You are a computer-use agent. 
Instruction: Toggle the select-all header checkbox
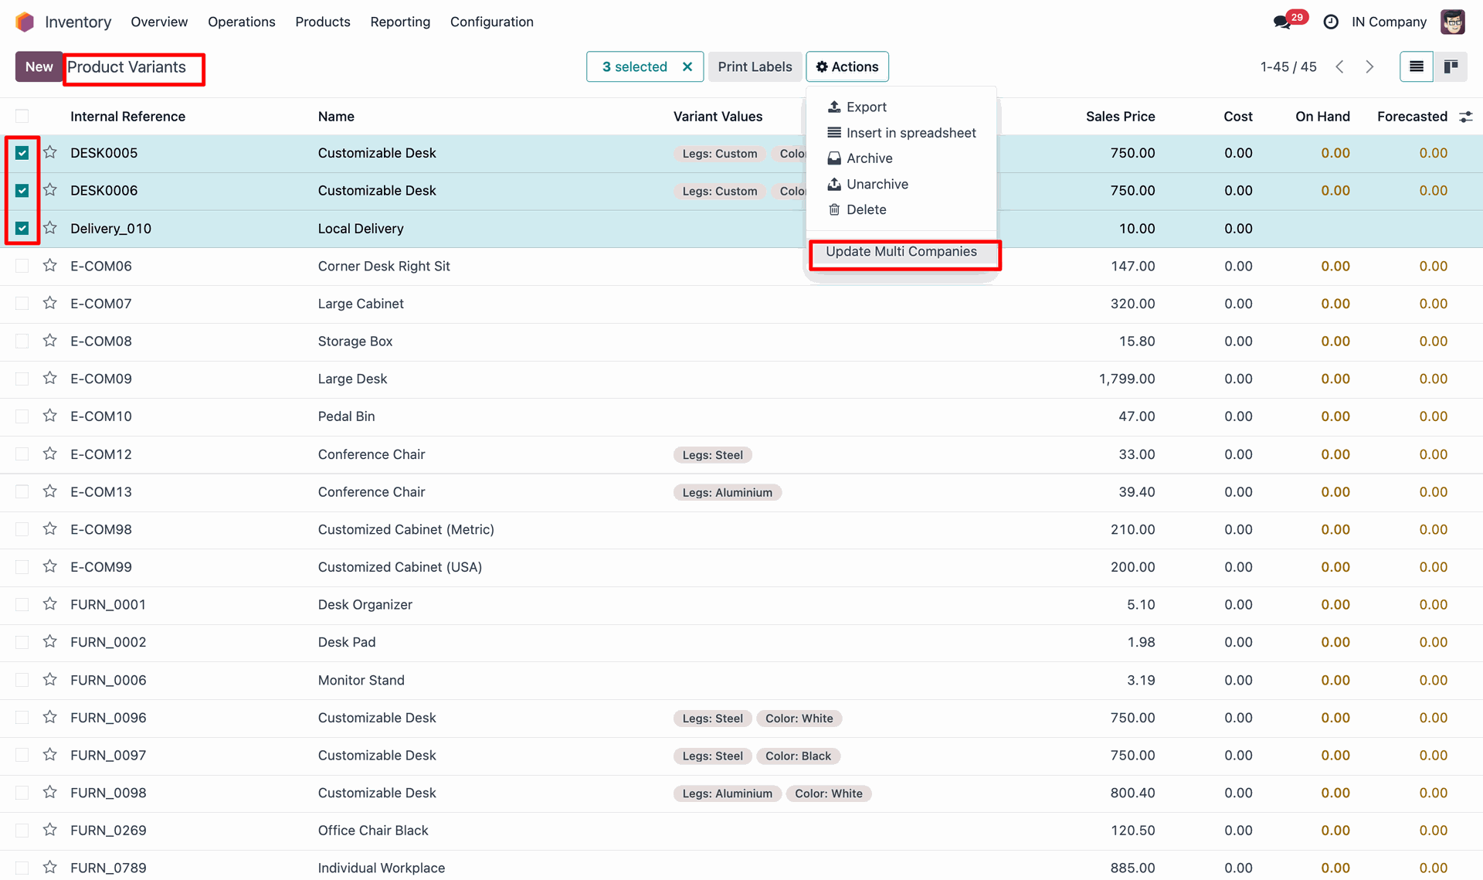22,117
